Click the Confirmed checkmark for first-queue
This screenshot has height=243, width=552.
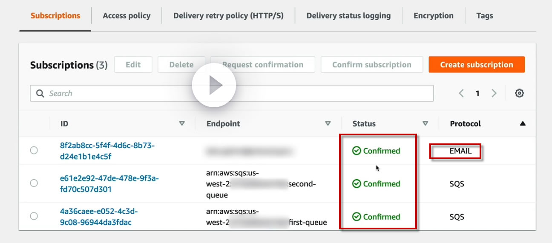coord(356,217)
